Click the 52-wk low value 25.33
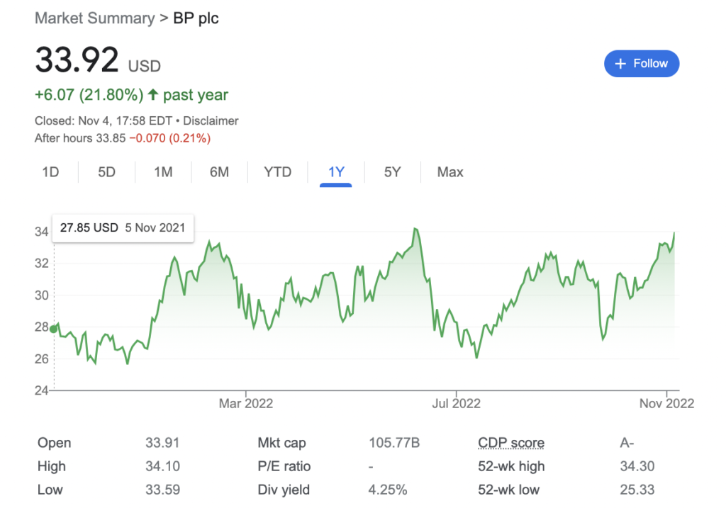 [637, 490]
